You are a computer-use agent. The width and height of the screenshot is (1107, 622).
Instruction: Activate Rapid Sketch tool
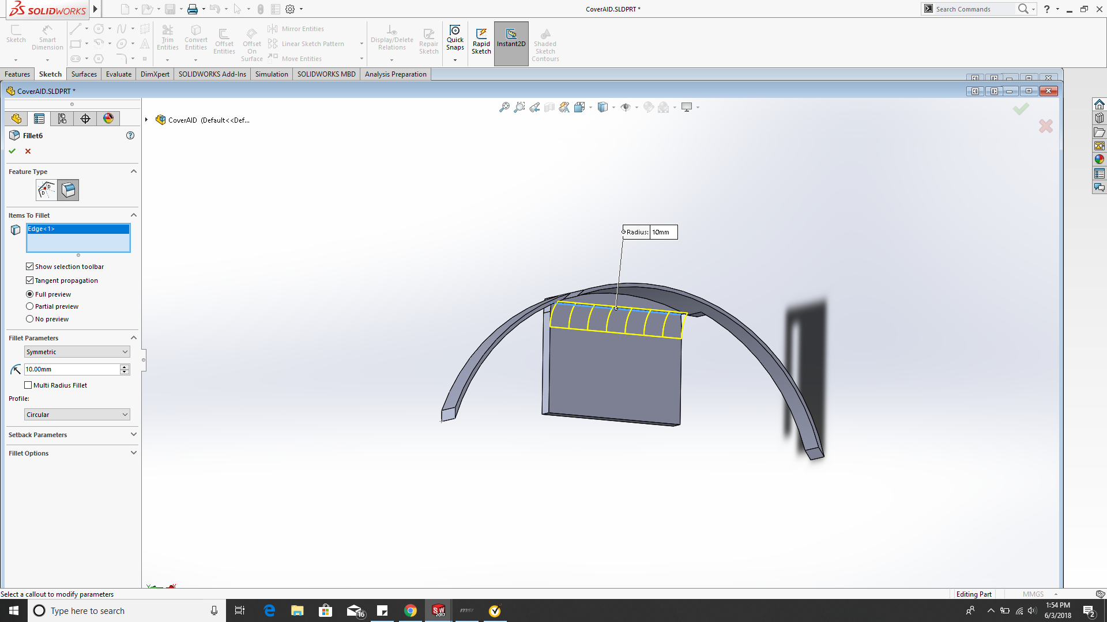pos(481,41)
